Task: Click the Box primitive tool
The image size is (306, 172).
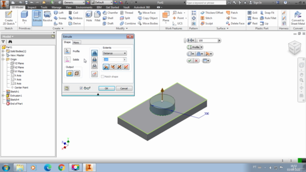Action: coord(24,17)
